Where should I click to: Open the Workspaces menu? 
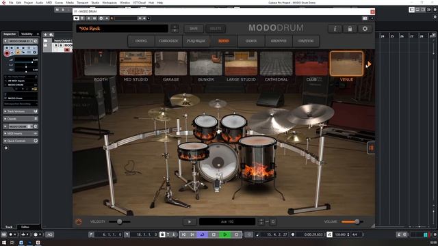pos(109,3)
